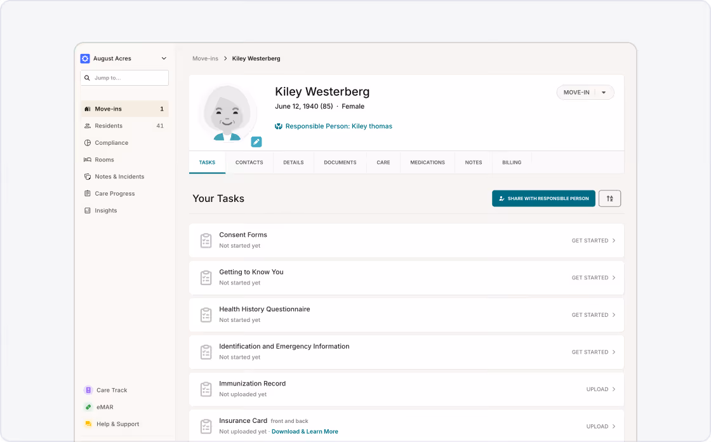Click the edit pencil icon on avatar
The width and height of the screenshot is (711, 442).
point(256,142)
